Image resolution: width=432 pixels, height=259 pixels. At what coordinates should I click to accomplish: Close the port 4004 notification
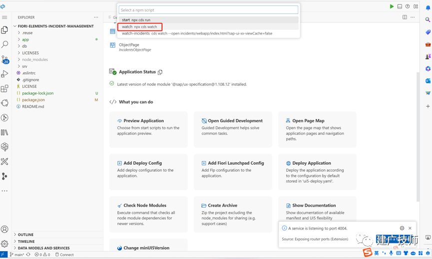coord(410,228)
